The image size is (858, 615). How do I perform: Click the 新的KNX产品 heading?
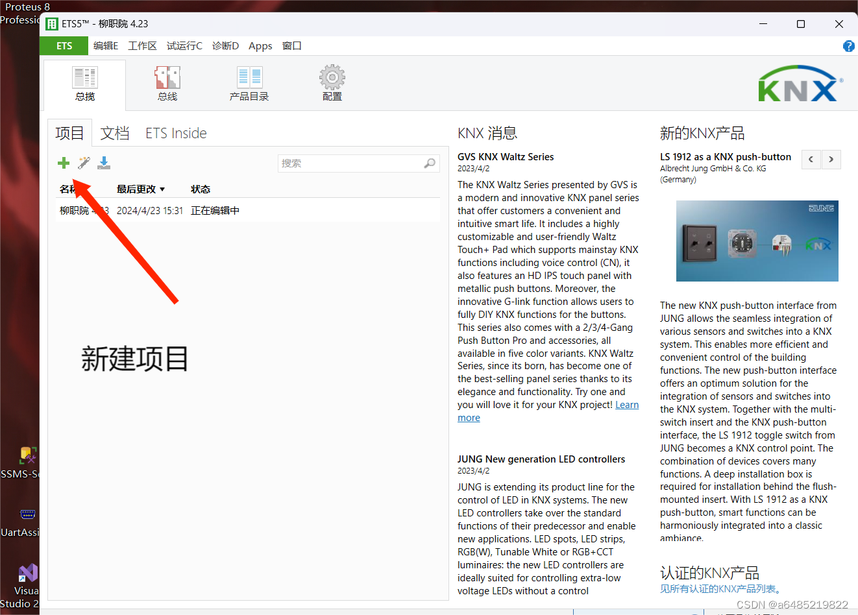point(702,133)
